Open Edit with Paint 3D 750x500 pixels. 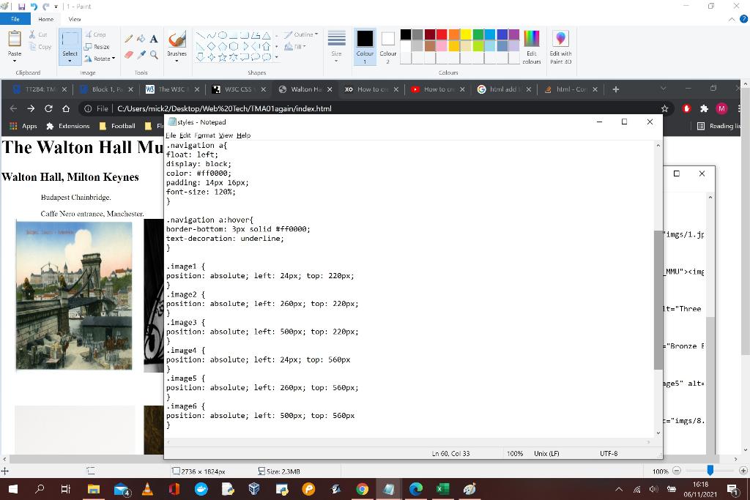560,45
